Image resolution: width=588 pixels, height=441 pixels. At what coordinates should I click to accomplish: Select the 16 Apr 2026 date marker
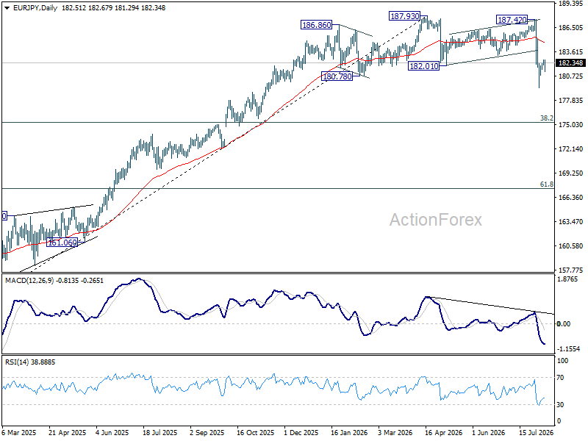point(444,433)
